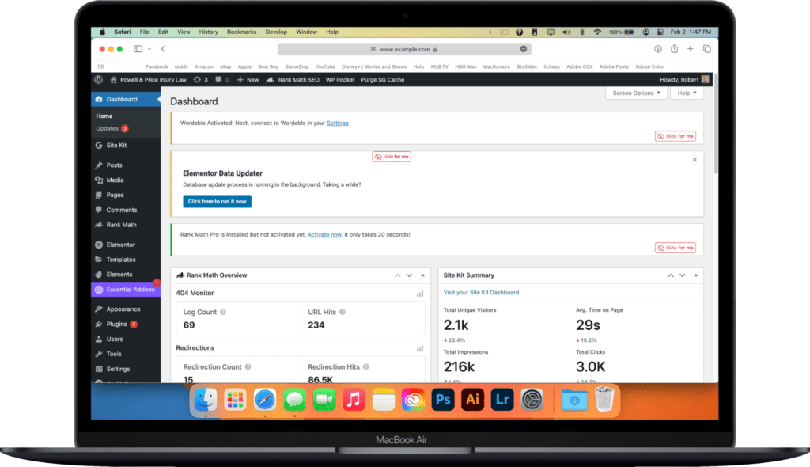Click the 'Click here to run it now' button
The height and width of the screenshot is (467, 810).
tap(217, 201)
